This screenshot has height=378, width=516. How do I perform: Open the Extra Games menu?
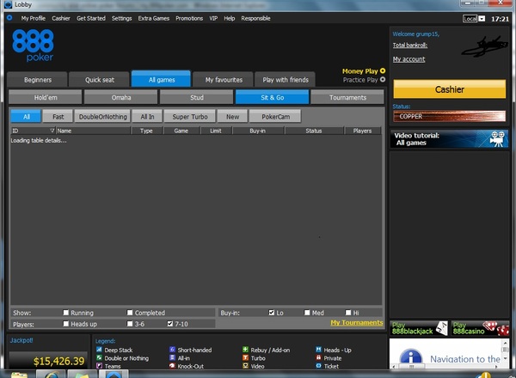pos(154,18)
